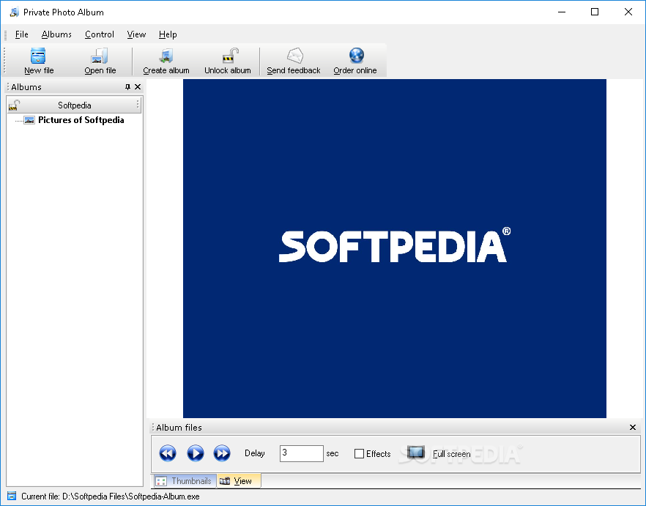The height and width of the screenshot is (506, 646).
Task: Minimize the Private Photo Album window
Action: (562, 12)
